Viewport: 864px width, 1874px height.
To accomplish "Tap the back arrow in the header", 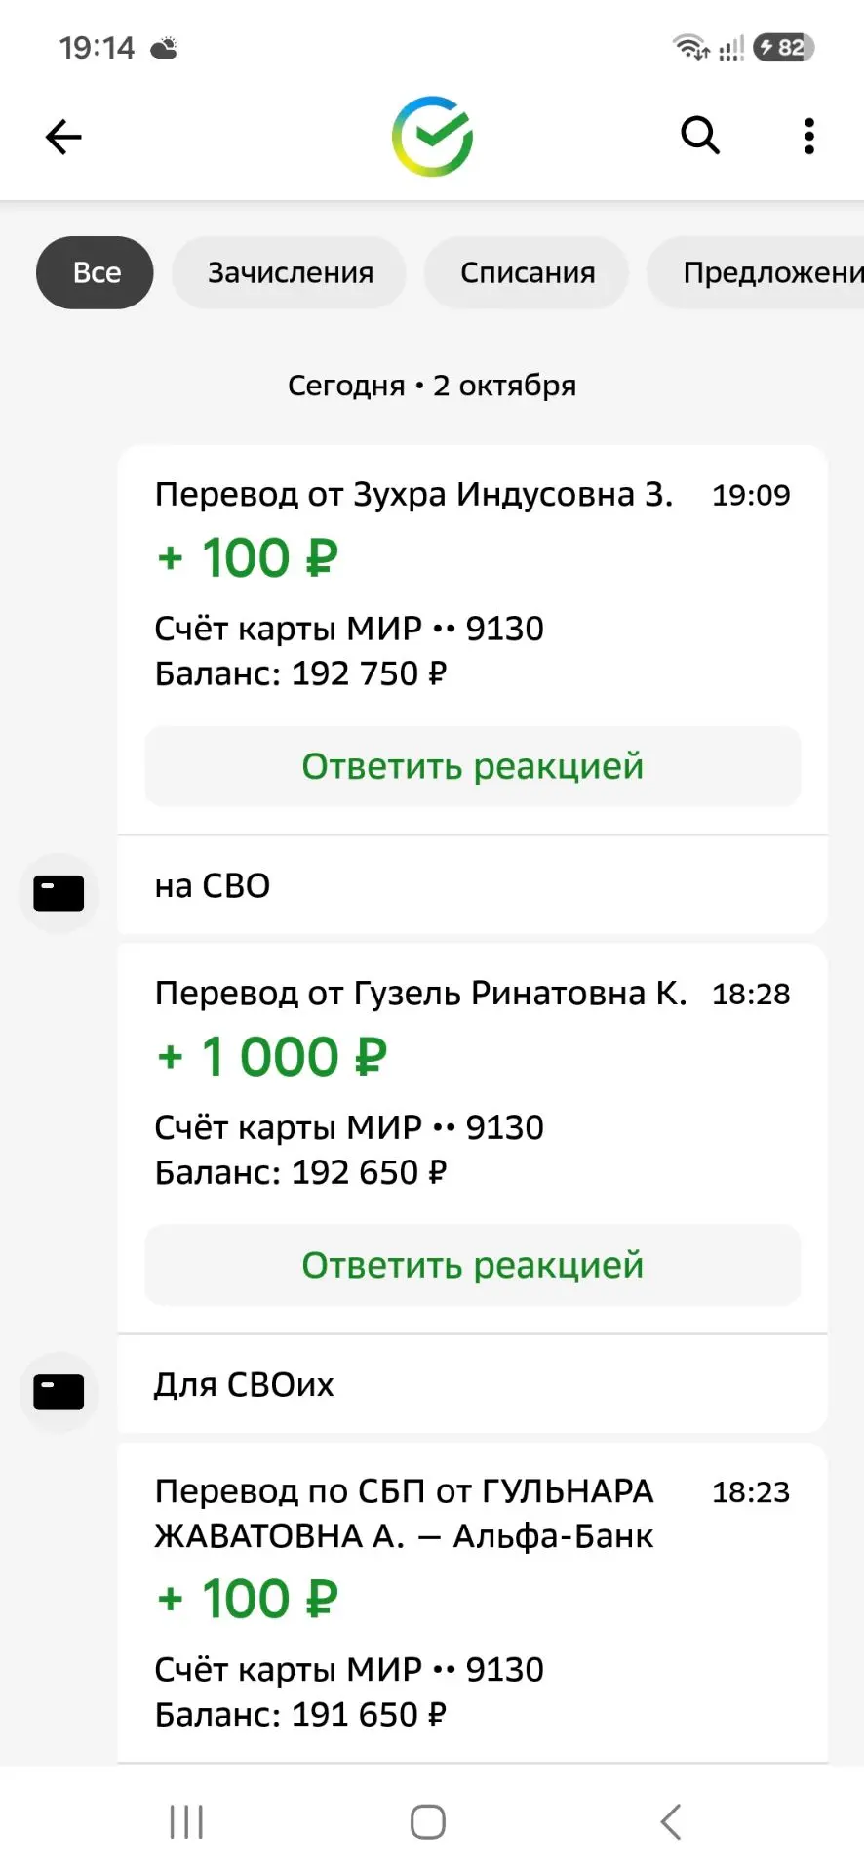I will pyautogui.click(x=63, y=137).
